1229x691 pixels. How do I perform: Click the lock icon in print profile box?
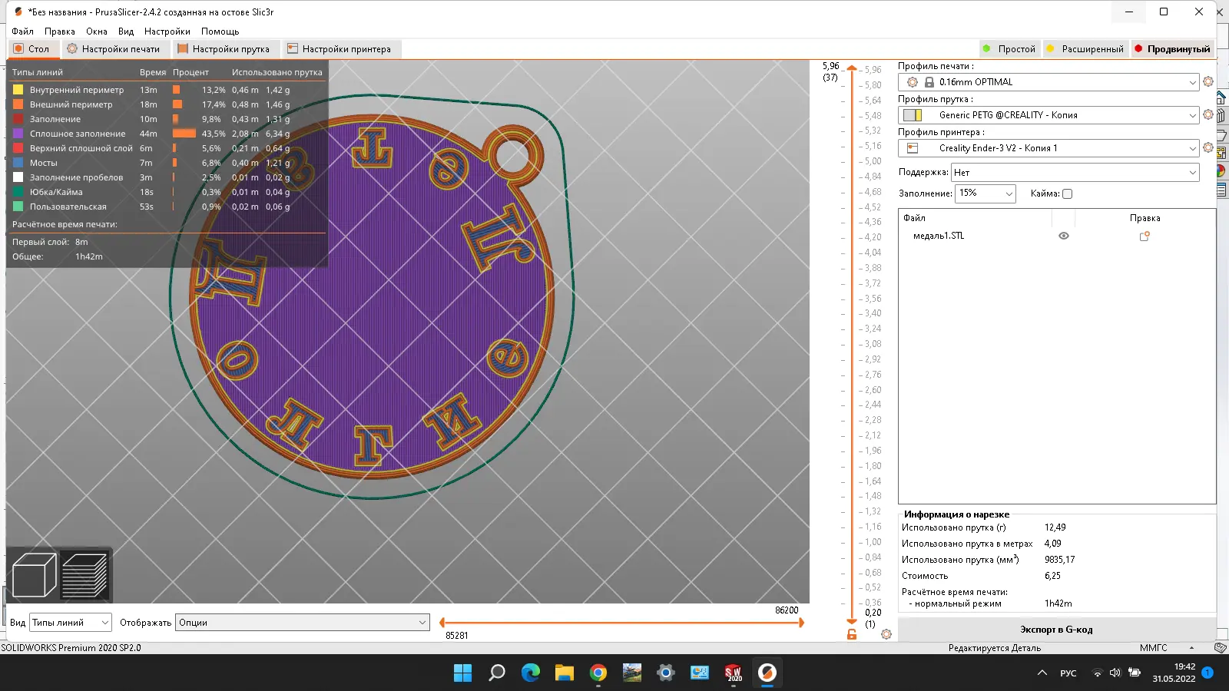[x=929, y=82]
